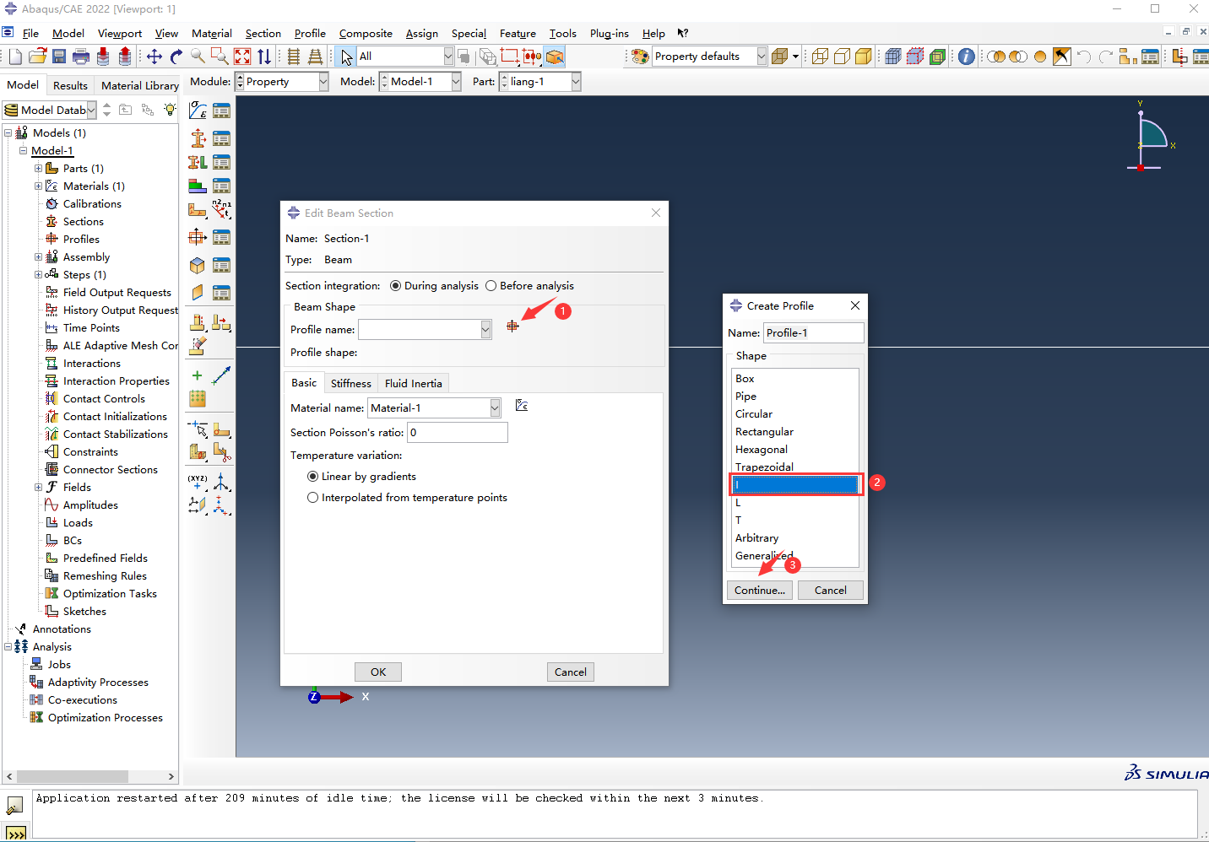Click the Auto-Fit View icon
Image resolution: width=1209 pixels, height=842 pixels.
tap(242, 57)
